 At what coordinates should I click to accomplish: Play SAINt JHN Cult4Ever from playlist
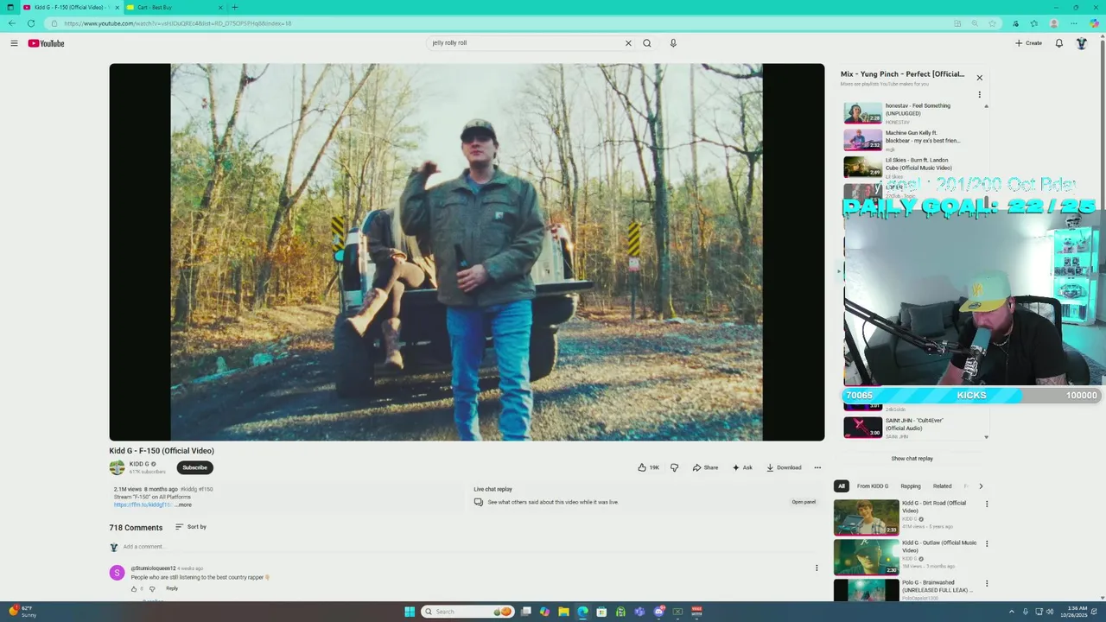point(915,428)
